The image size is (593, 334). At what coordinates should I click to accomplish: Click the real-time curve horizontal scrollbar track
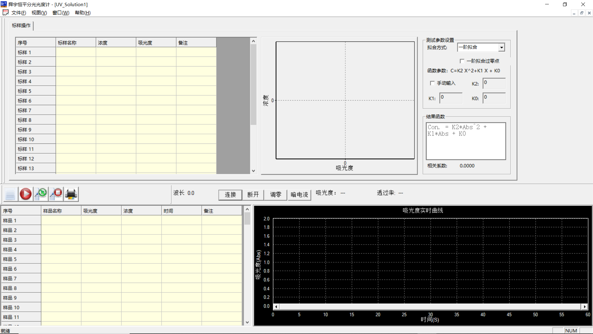[430, 307]
